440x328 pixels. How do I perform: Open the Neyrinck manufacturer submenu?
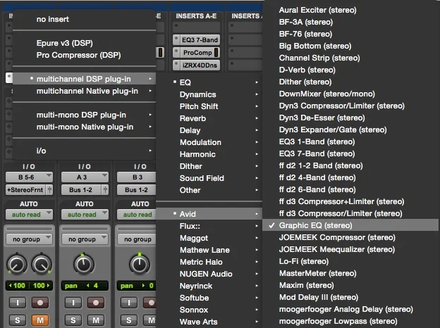point(209,286)
